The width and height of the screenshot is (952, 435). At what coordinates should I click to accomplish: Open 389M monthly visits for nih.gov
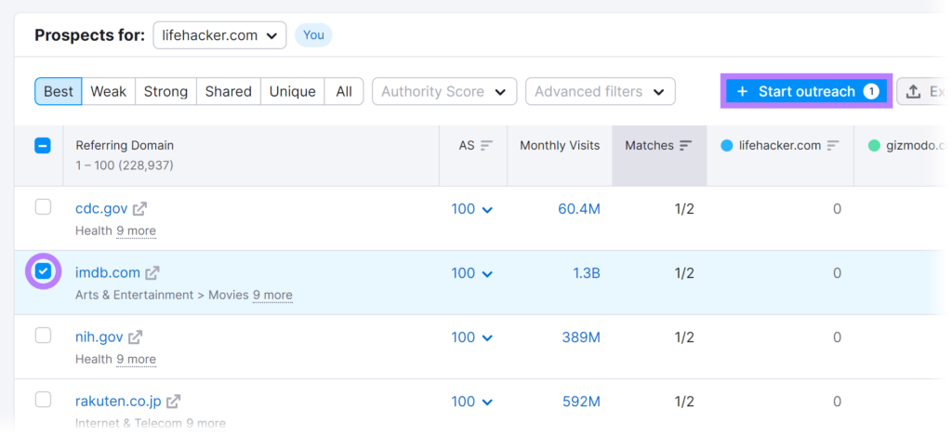click(581, 337)
